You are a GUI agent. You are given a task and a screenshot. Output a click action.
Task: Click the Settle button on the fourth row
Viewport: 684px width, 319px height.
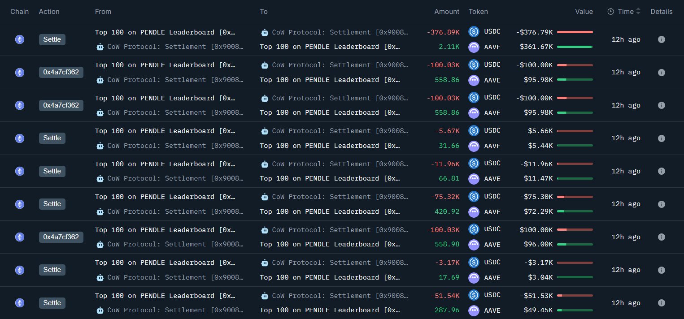click(x=52, y=138)
